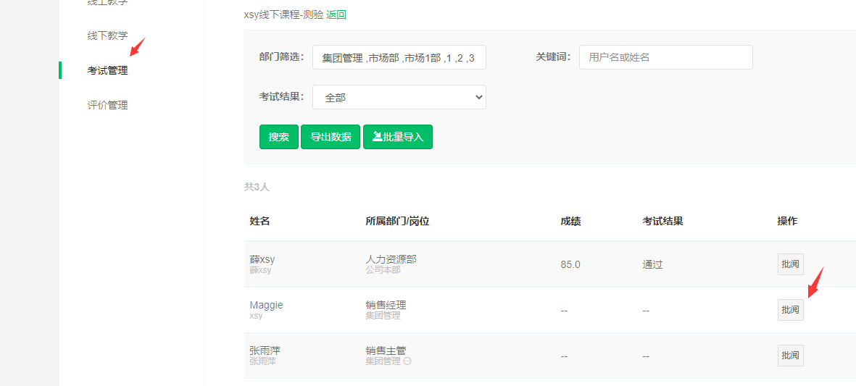The image size is (856, 386).
Task: Click the name 张雨萍 in the table
Action: pos(265,351)
